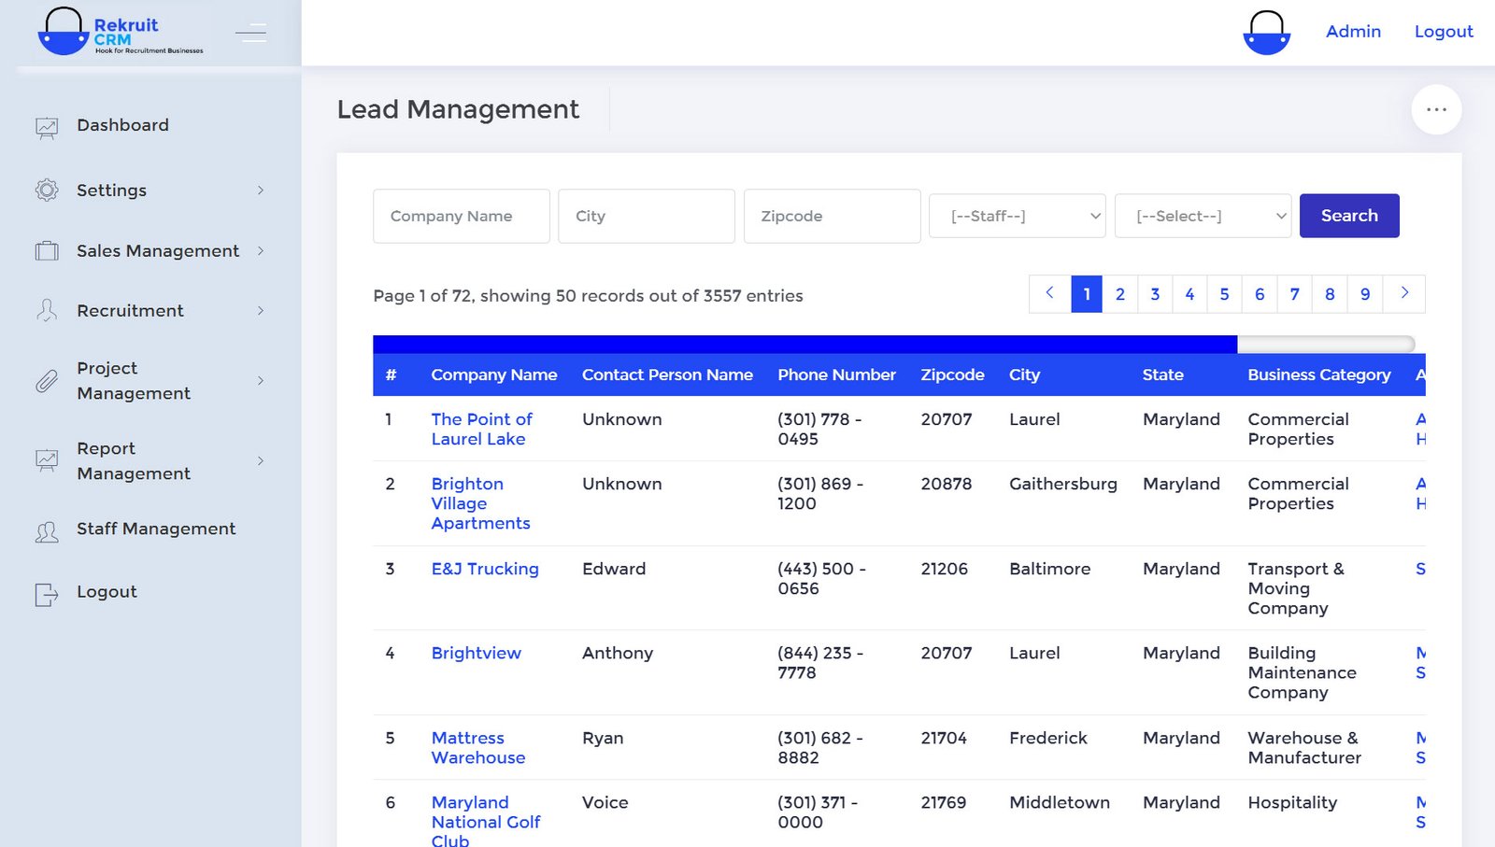The height and width of the screenshot is (847, 1495).
Task: Open Brighton Village Apartments company
Action: pos(480,503)
